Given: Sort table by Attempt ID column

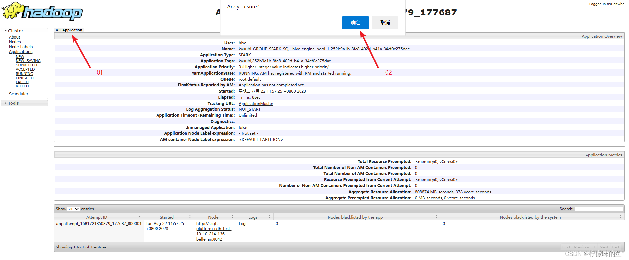Looking at the screenshot, I should click(99, 217).
